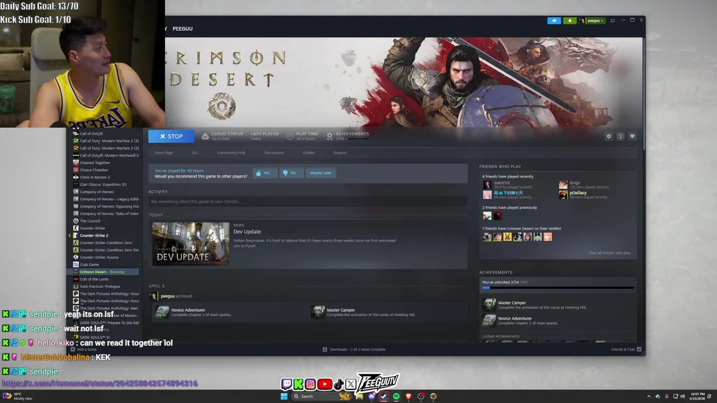The height and width of the screenshot is (403, 717).
Task: Click Master Camper achievement icon in activity feed
Action: pyautogui.click(x=318, y=312)
